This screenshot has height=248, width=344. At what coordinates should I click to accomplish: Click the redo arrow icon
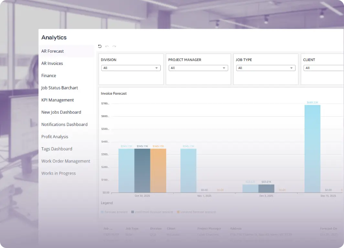114,46
